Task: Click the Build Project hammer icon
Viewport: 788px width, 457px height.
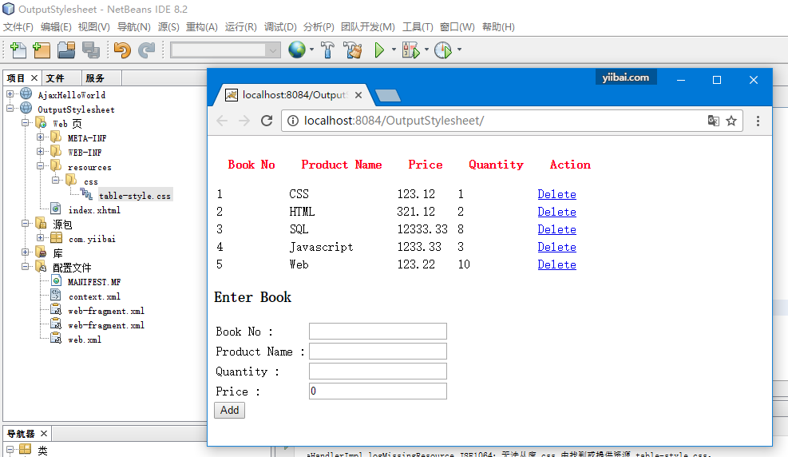Action: 327,50
